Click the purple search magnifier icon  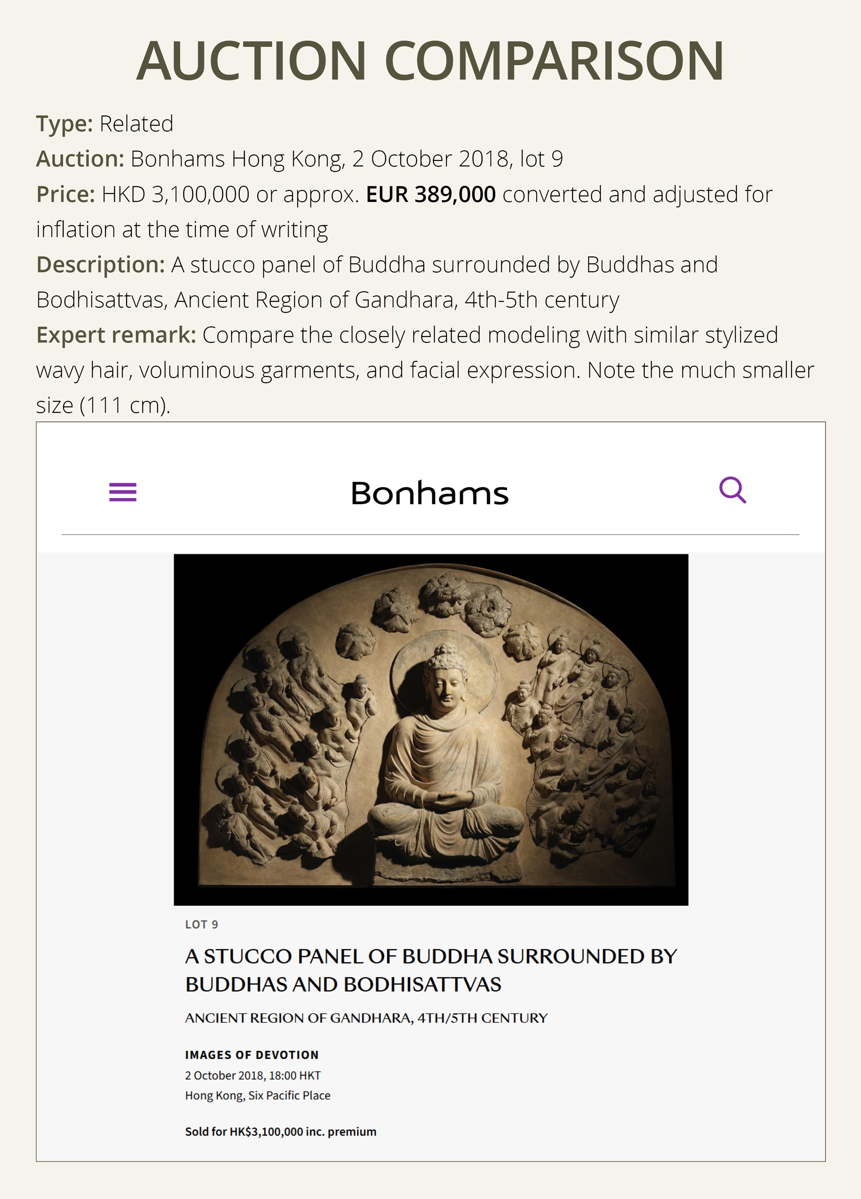pyautogui.click(x=732, y=490)
